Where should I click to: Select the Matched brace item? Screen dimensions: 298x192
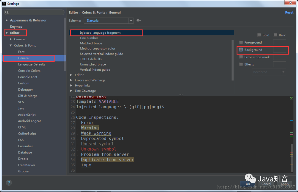91,43
